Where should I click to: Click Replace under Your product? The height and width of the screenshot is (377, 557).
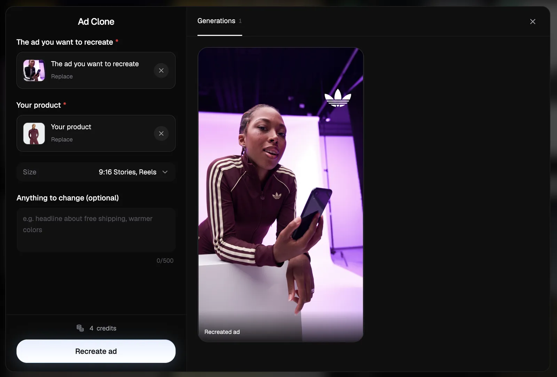click(62, 139)
